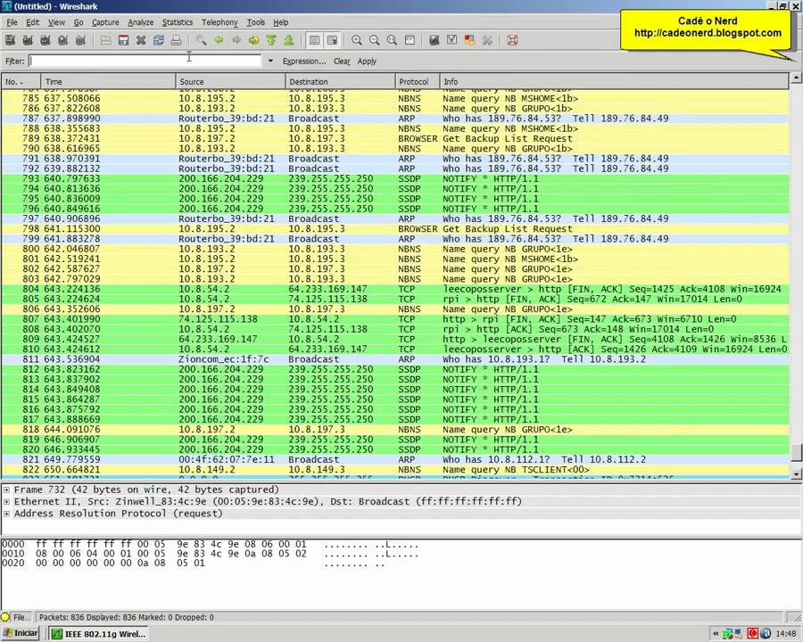The height and width of the screenshot is (642, 803).
Task: Zoom out the packet text
Action: [375, 40]
